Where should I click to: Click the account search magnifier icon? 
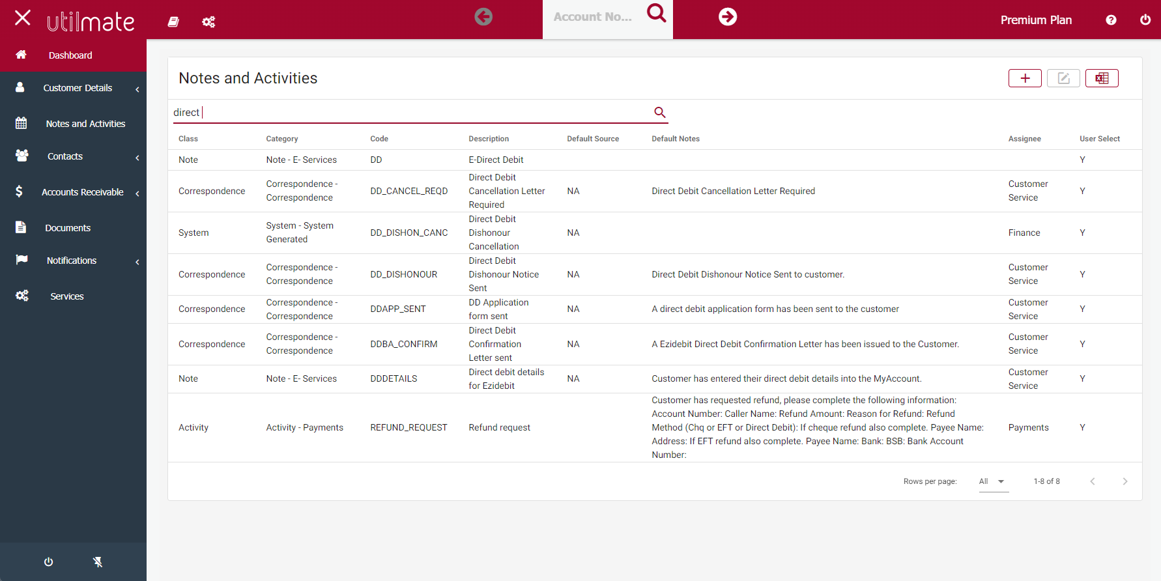pyautogui.click(x=657, y=13)
